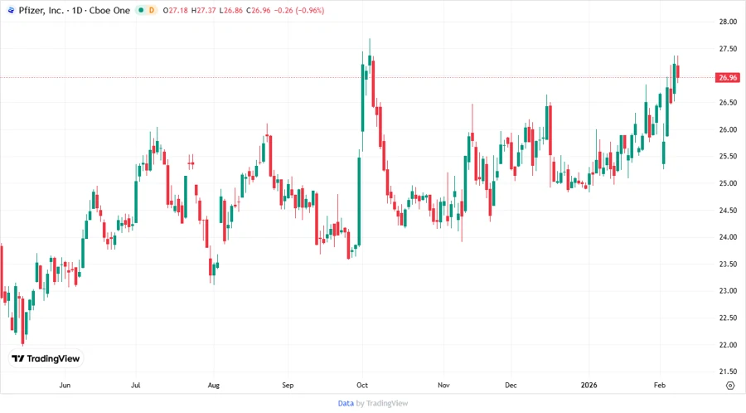Click the 24.50 price axis label

728,211
